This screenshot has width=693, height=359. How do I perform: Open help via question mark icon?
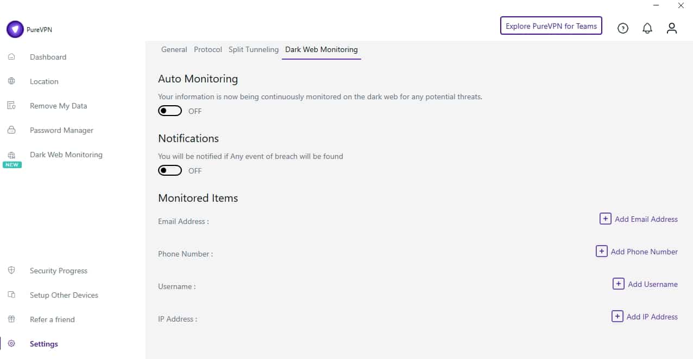(x=623, y=28)
